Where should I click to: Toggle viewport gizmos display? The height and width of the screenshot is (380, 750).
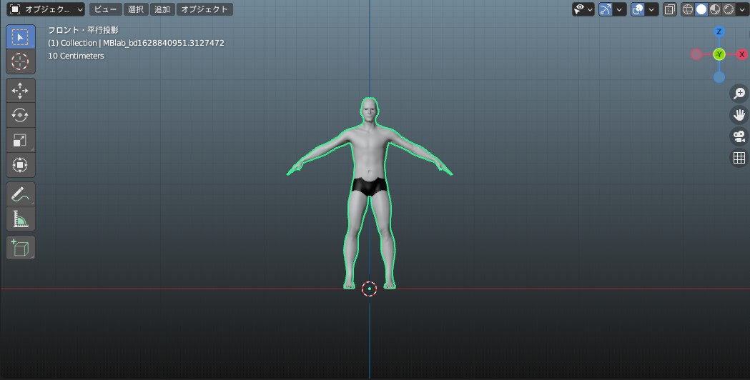point(606,9)
